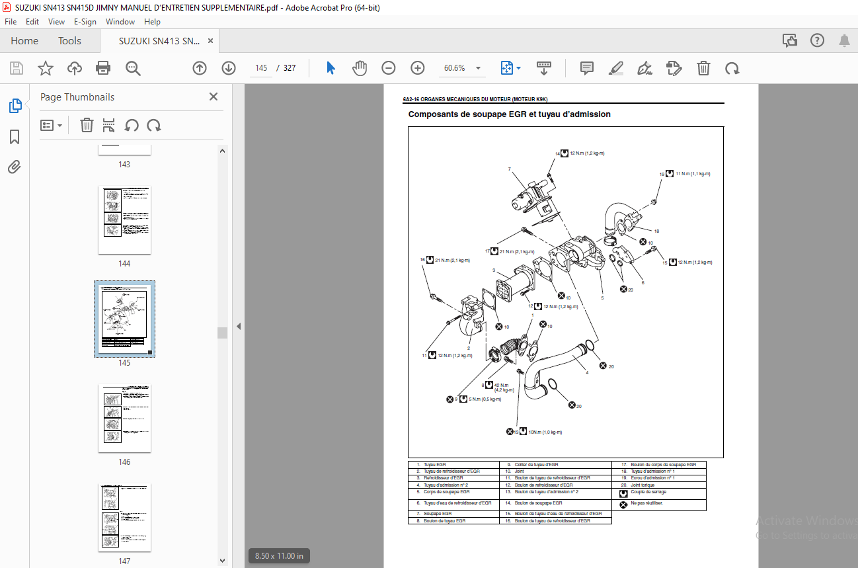858x568 pixels.
Task: Go to next page arrow
Action: pyautogui.click(x=229, y=68)
